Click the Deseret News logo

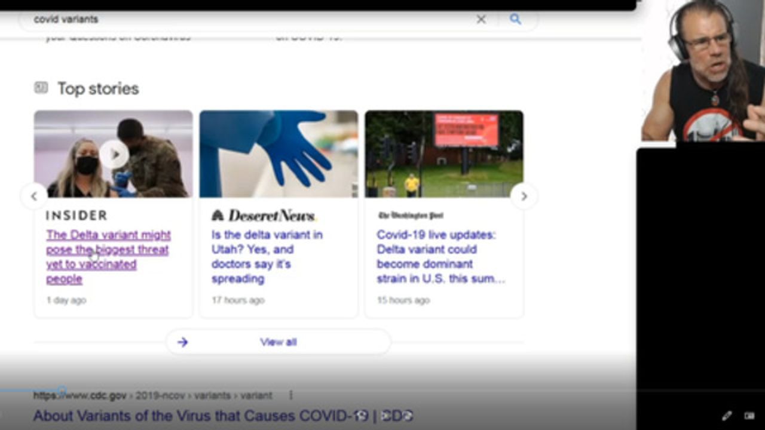264,216
